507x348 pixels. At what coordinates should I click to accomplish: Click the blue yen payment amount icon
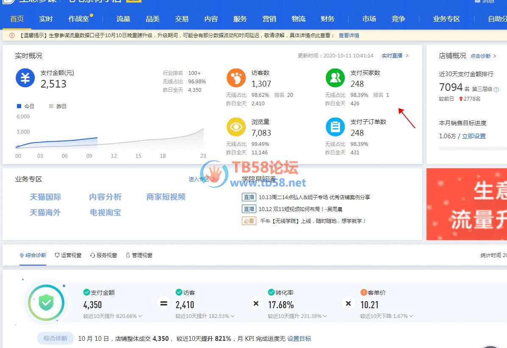coord(25,78)
